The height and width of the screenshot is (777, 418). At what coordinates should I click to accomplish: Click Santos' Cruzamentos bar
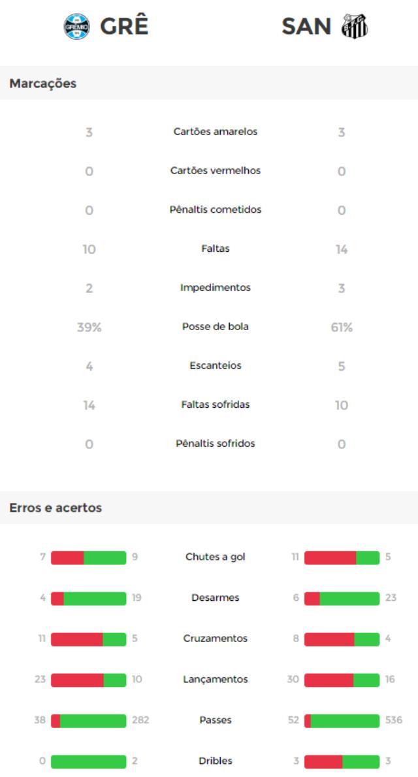342,639
